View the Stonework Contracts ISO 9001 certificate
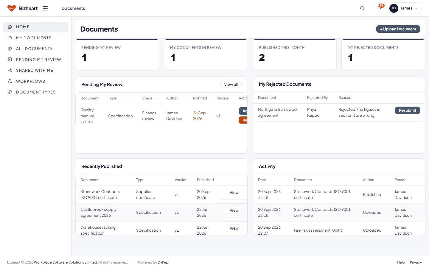This screenshot has height=268, width=429. (x=234, y=192)
